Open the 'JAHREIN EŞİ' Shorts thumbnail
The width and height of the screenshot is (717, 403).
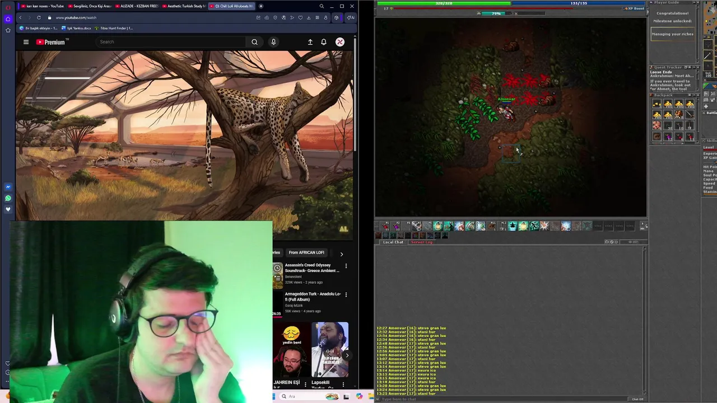(291, 350)
